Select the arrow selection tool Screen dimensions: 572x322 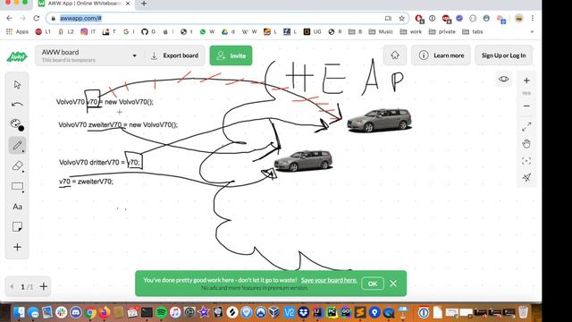17,85
